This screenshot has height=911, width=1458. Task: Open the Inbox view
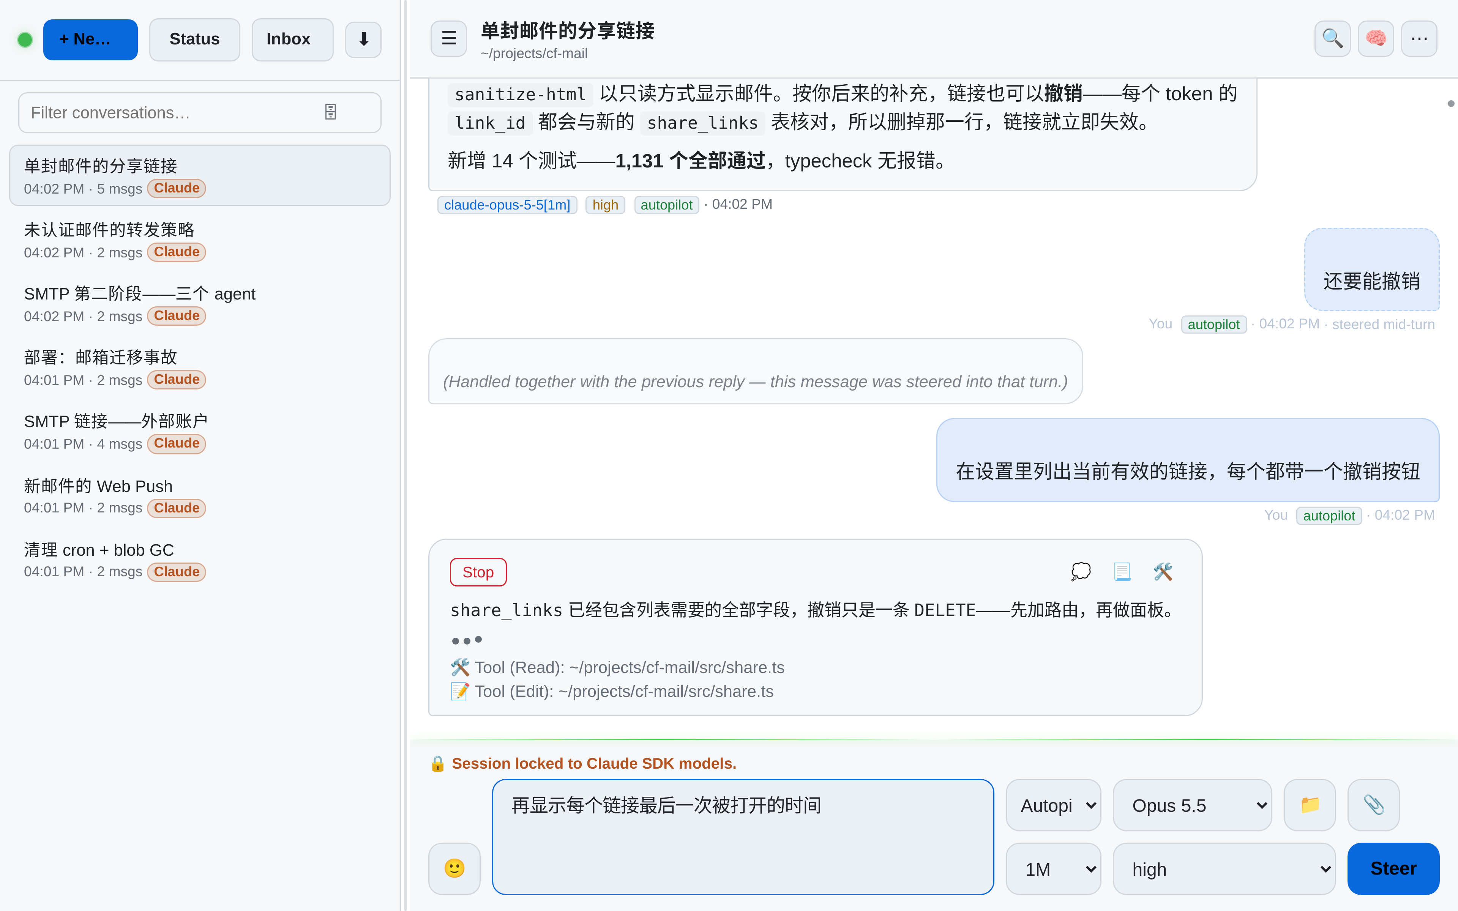[x=292, y=40]
